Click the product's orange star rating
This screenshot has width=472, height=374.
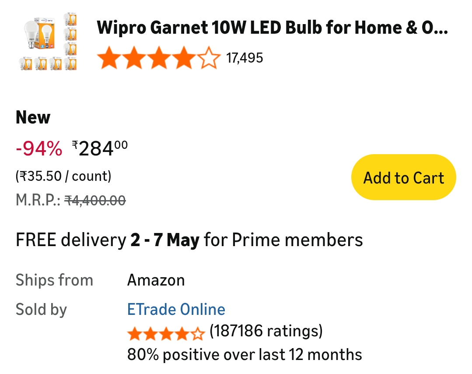click(158, 58)
